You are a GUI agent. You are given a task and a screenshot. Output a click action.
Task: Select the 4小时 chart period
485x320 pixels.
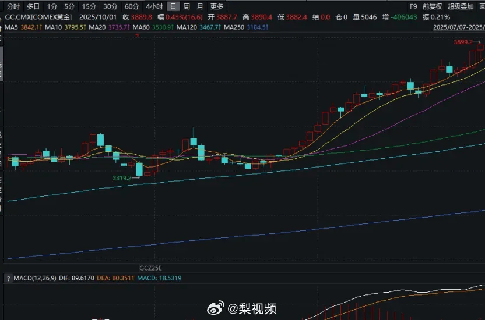154,6
